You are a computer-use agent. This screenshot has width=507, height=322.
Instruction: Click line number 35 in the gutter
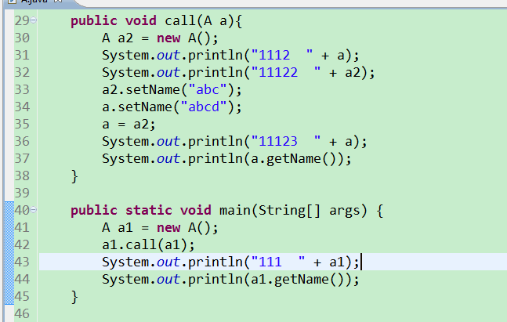(22, 124)
